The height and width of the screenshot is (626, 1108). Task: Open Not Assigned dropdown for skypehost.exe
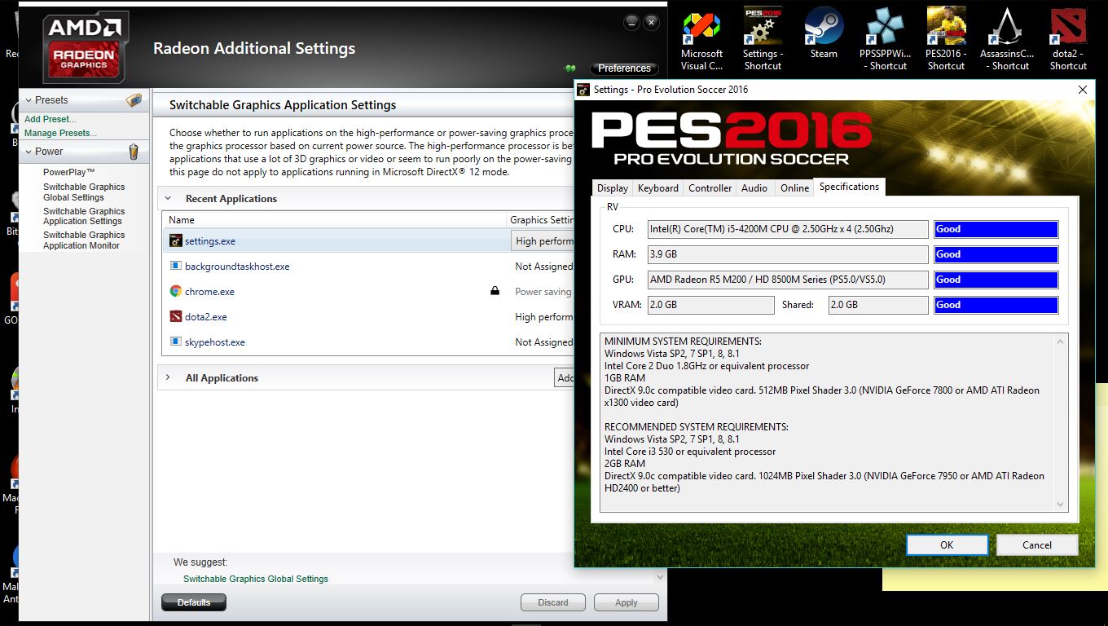[x=543, y=342]
